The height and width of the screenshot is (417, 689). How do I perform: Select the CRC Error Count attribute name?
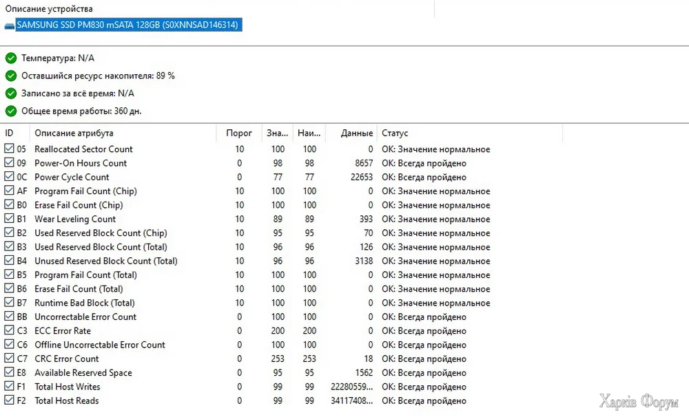67,359
